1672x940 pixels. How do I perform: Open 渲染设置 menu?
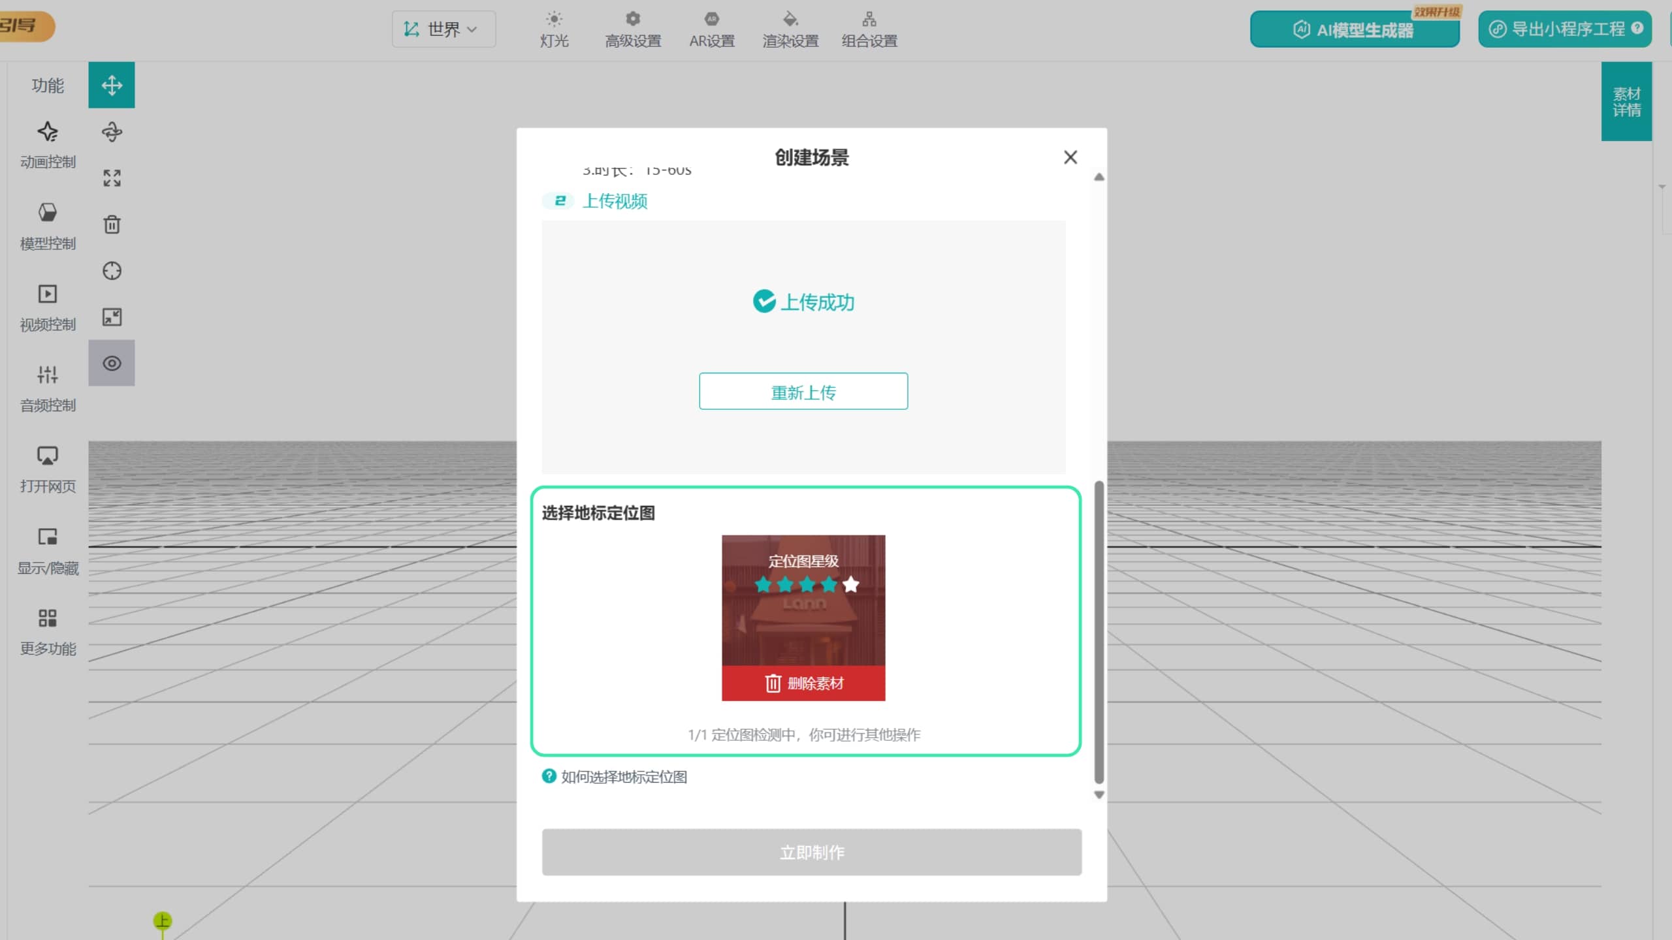[x=790, y=29]
